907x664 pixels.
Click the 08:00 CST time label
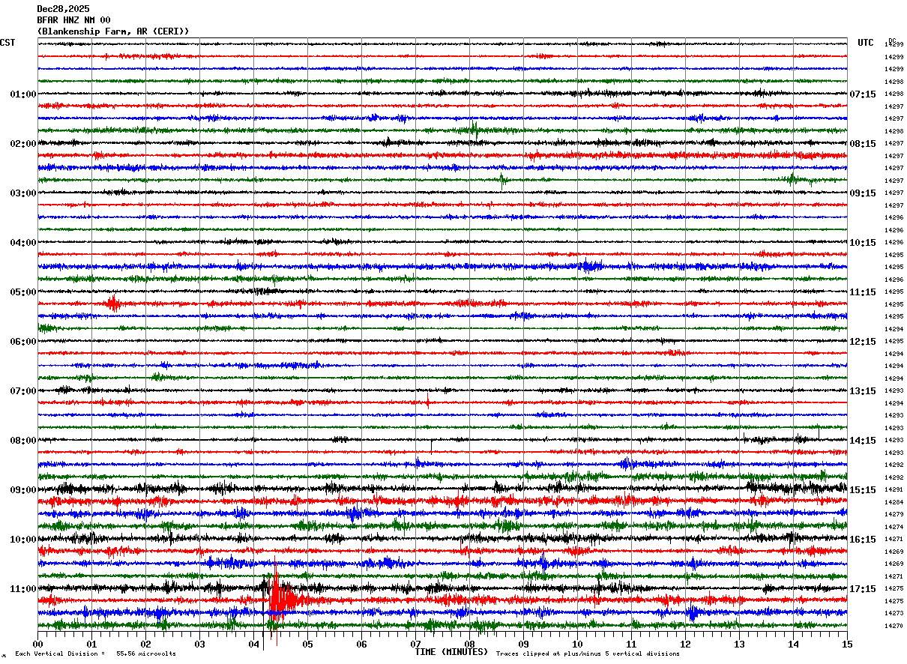click(x=23, y=441)
